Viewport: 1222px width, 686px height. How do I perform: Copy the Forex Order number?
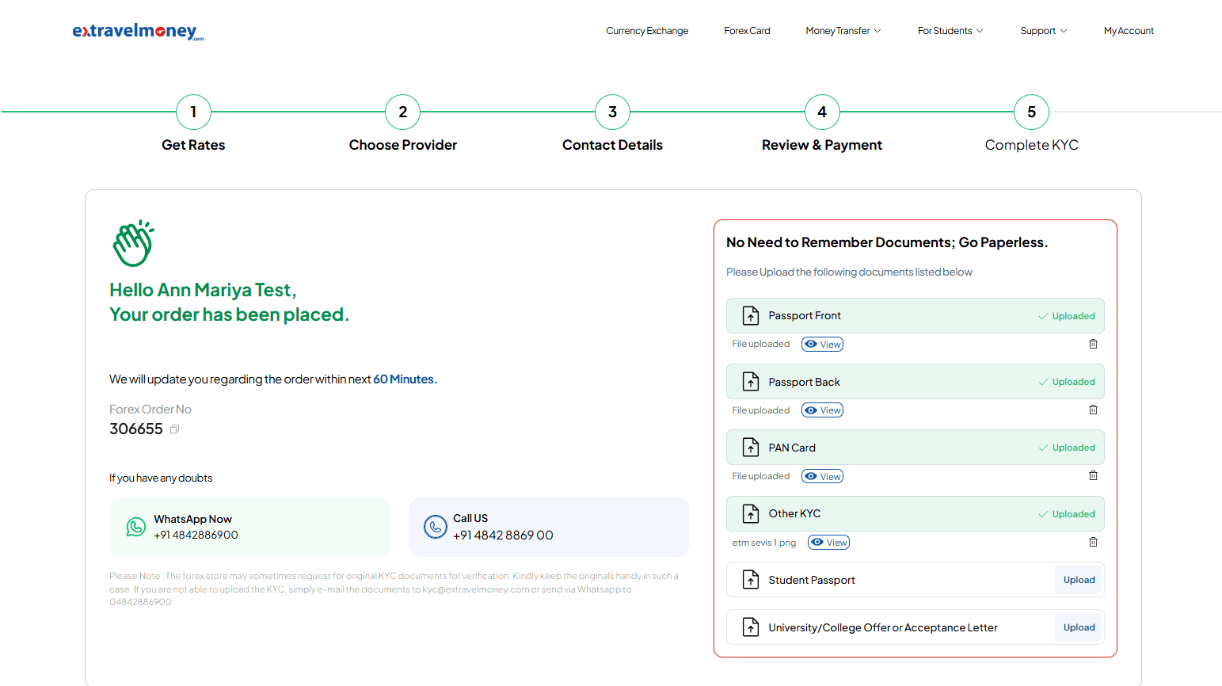pyautogui.click(x=175, y=429)
